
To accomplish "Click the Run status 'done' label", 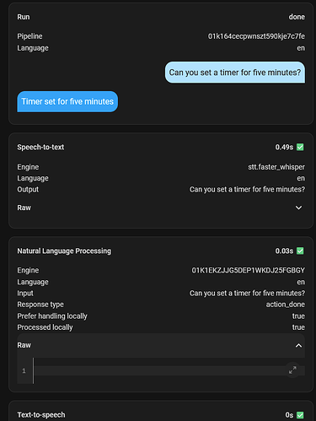I will click(297, 17).
